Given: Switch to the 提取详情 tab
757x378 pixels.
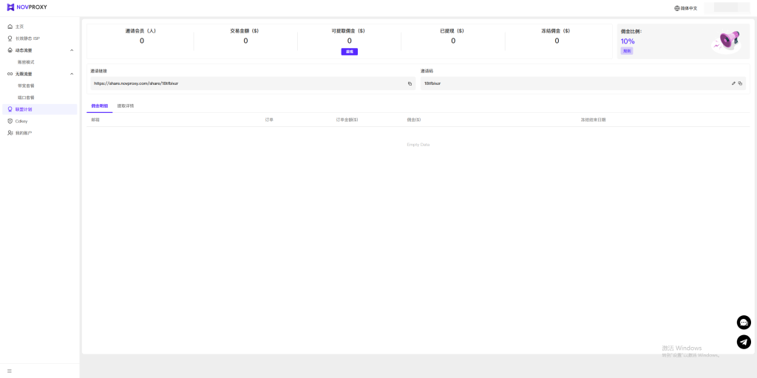Looking at the screenshot, I should (126, 106).
